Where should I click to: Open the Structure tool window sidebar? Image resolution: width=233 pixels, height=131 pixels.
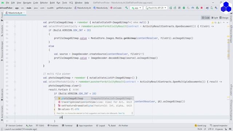2,31
